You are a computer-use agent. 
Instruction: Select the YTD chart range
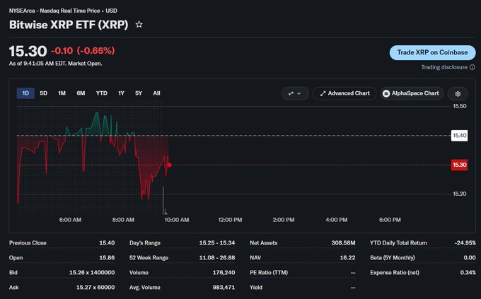(102, 93)
